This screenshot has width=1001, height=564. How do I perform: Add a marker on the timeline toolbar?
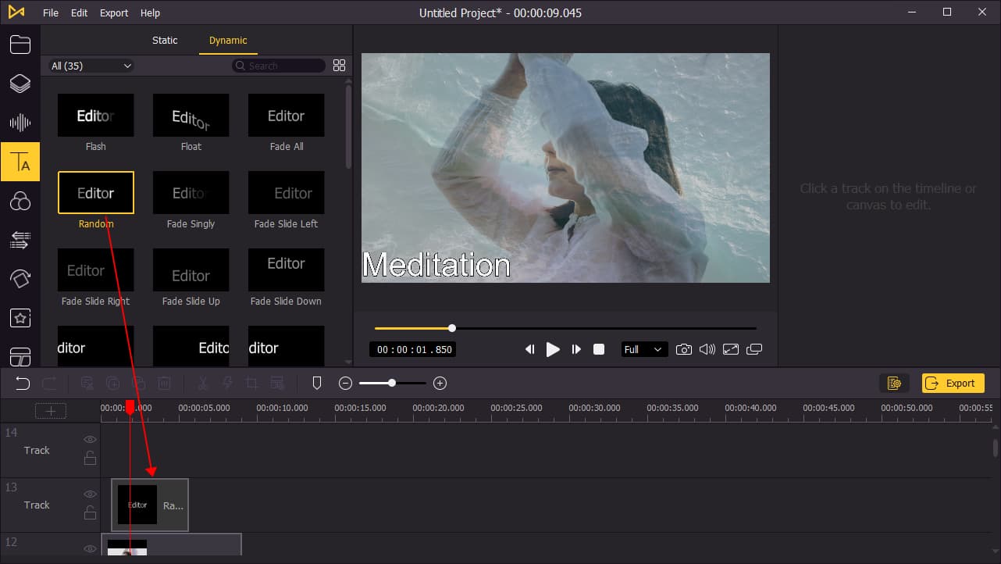[316, 384]
